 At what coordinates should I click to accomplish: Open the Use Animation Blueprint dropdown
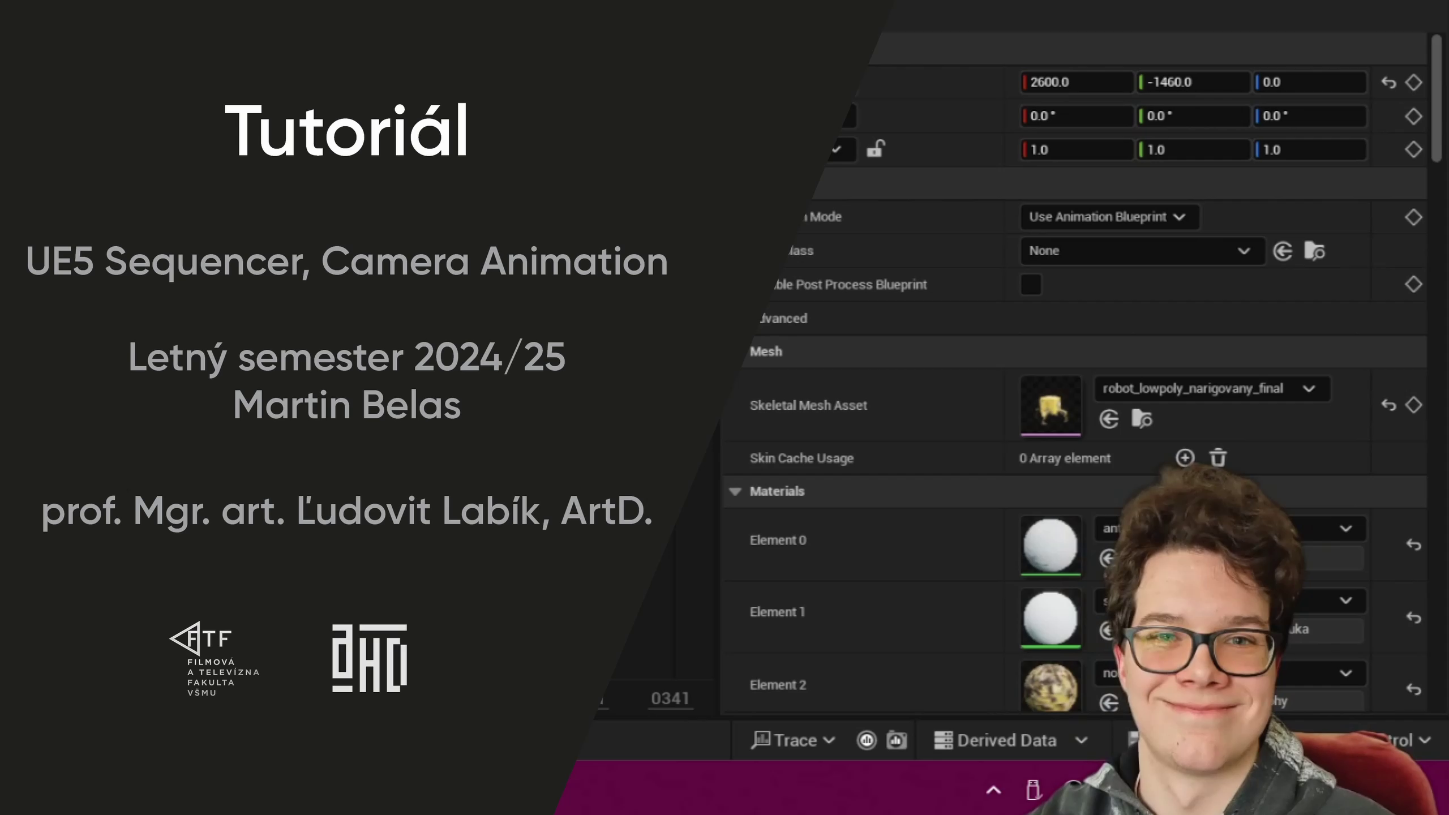tap(1108, 217)
